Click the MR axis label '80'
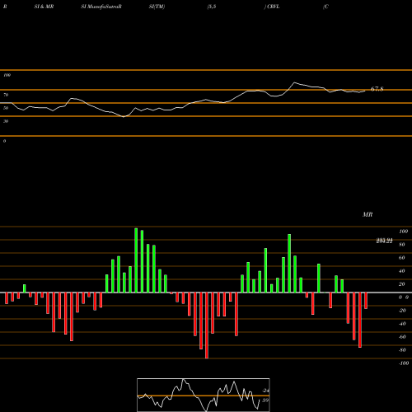 coord(402,245)
